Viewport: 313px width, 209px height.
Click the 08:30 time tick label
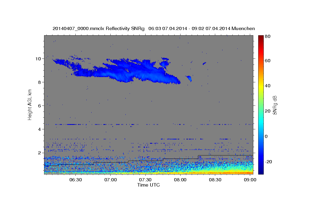tap(215, 180)
